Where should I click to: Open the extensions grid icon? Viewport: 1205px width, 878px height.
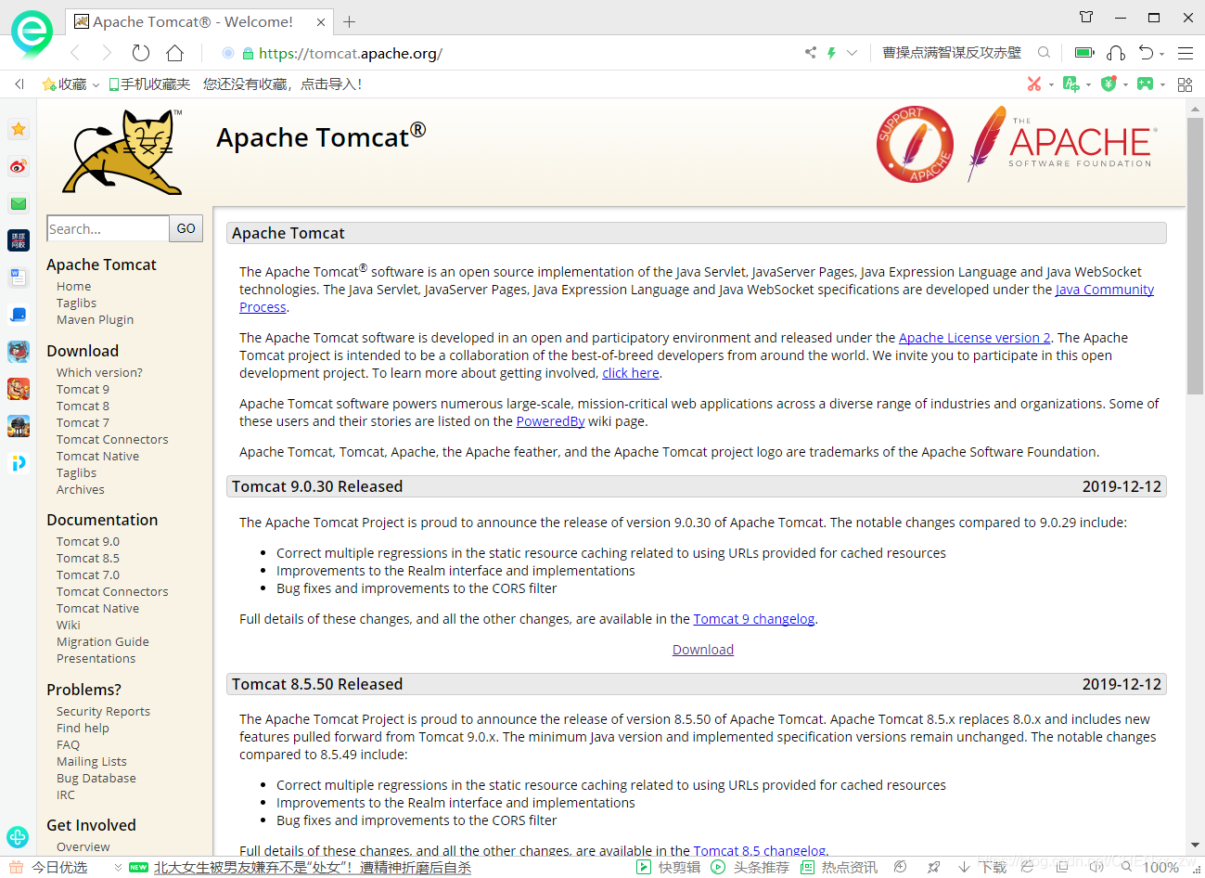click(x=1185, y=84)
